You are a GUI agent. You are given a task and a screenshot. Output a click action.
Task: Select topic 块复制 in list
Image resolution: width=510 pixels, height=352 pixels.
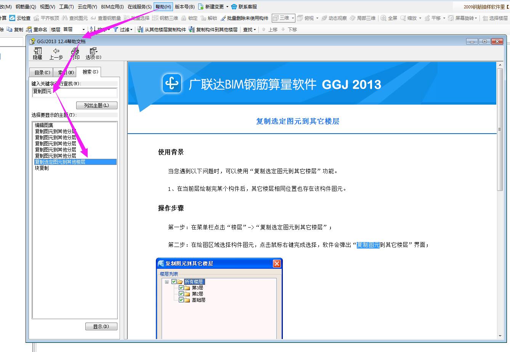[42, 168]
